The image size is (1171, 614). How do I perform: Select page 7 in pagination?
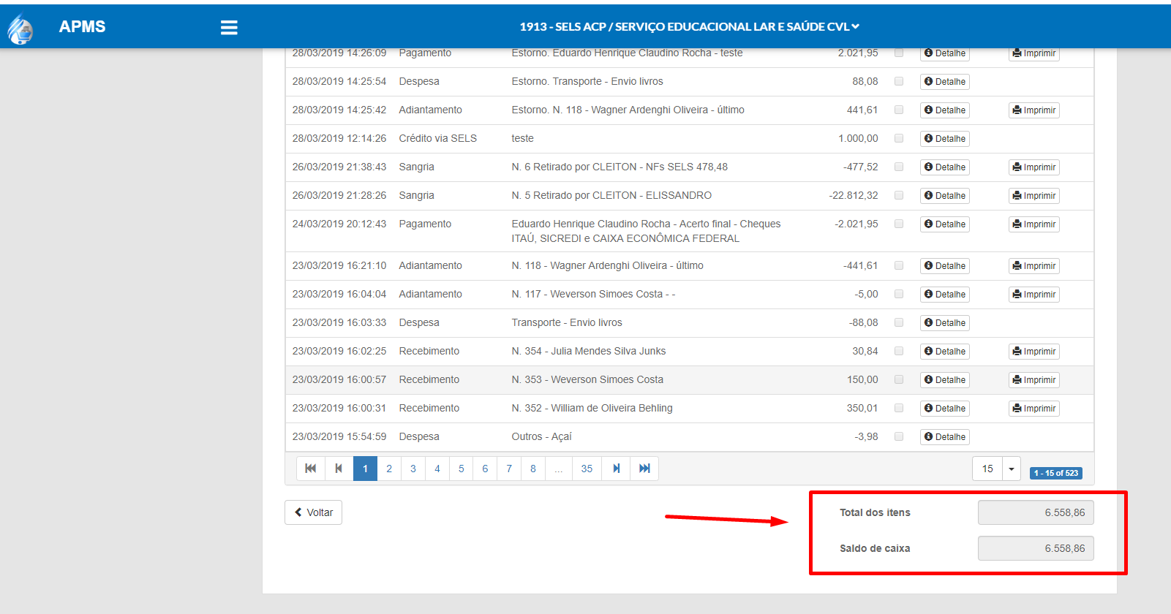point(509,469)
